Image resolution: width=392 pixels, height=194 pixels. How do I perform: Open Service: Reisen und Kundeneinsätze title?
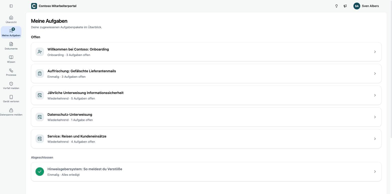77,136
